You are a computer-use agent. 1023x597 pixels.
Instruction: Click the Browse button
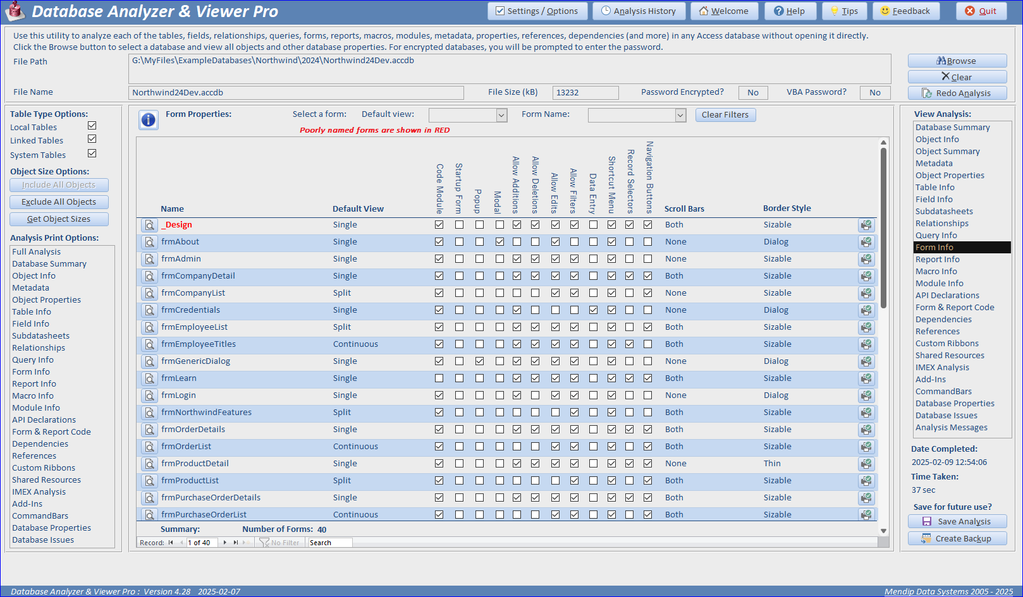(x=957, y=61)
